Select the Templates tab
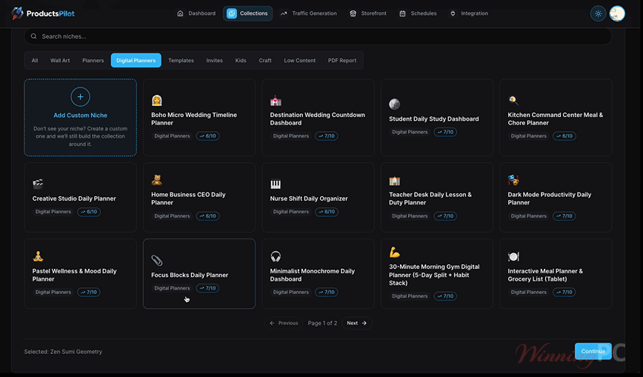 (x=181, y=60)
